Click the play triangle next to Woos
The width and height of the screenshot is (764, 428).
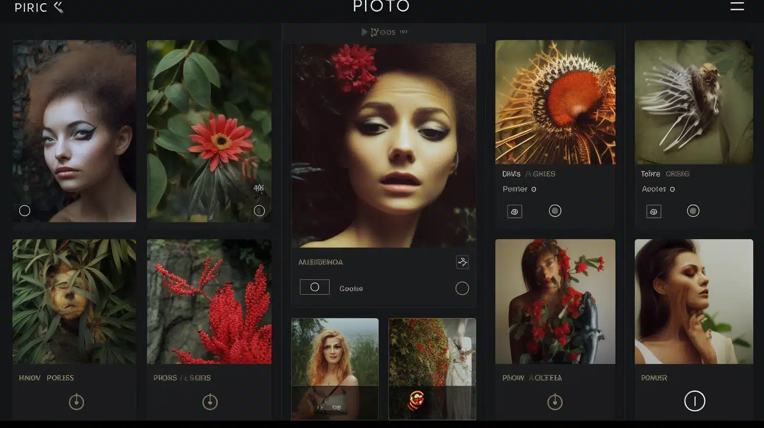point(365,31)
